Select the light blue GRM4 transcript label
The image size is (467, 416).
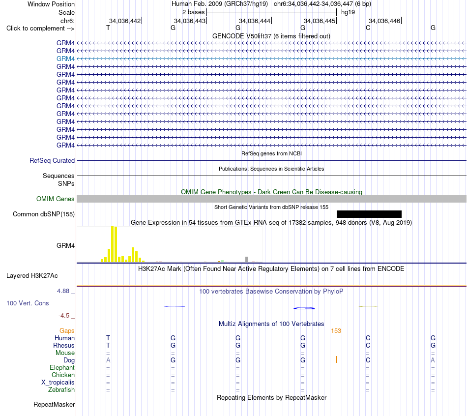65,59
